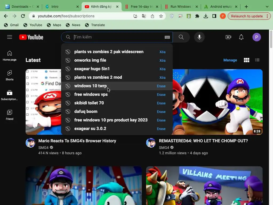Open the YouTube hamburger guide menu
The height and width of the screenshot is (205, 273).
pyautogui.click(x=10, y=37)
